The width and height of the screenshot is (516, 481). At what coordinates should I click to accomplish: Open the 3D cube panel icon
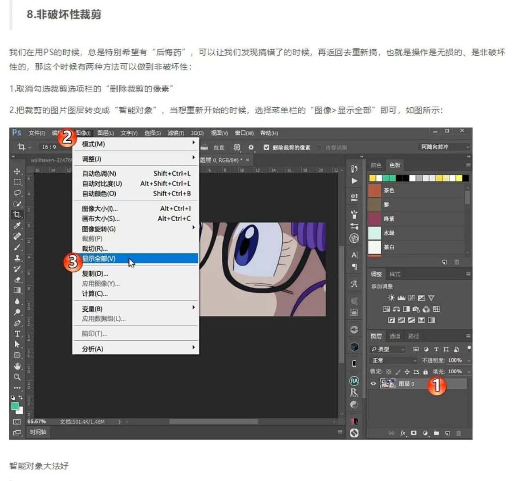(354, 346)
